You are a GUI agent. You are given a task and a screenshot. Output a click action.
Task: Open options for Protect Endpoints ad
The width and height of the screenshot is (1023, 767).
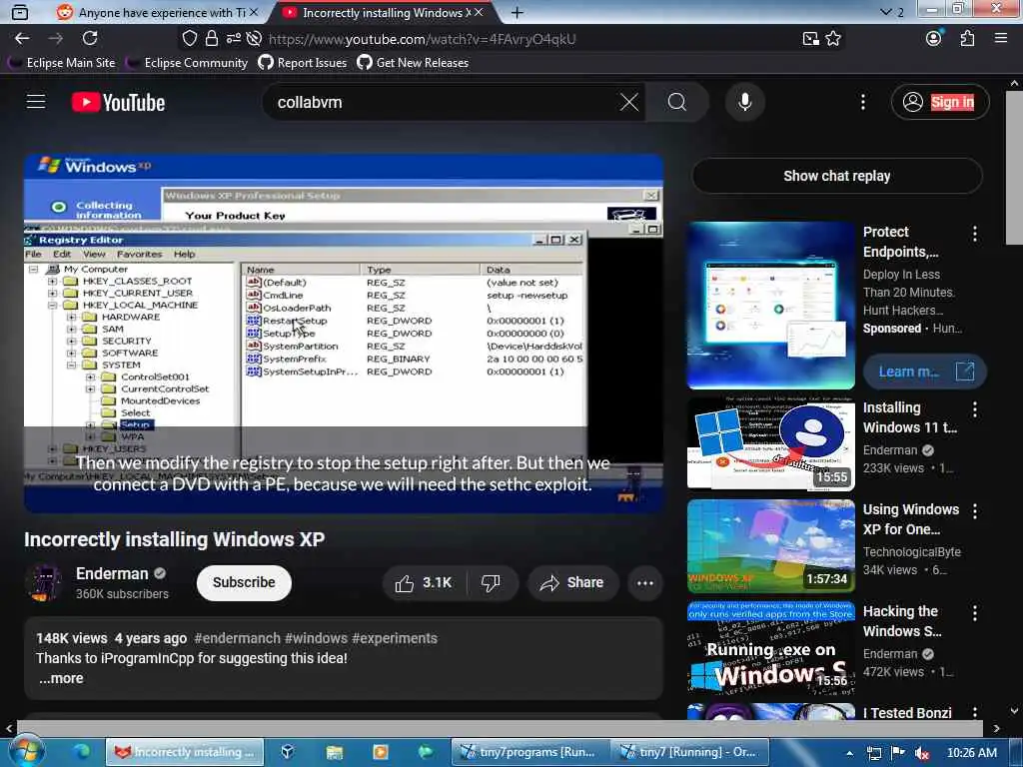(x=974, y=234)
